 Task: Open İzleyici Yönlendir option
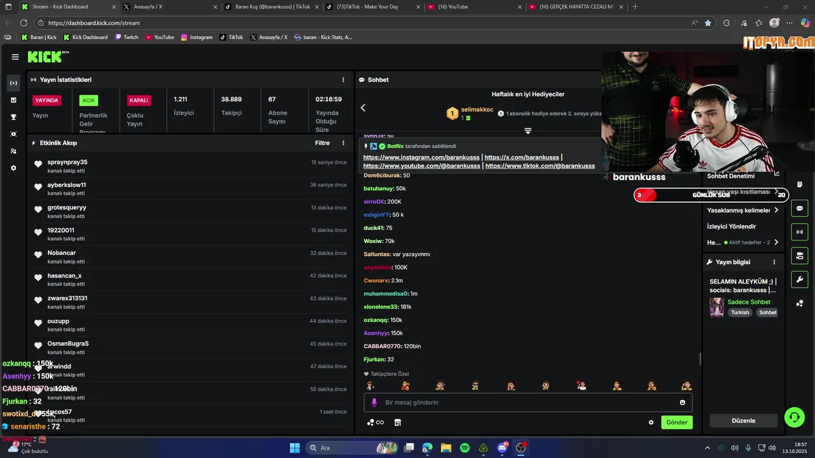coord(732,226)
